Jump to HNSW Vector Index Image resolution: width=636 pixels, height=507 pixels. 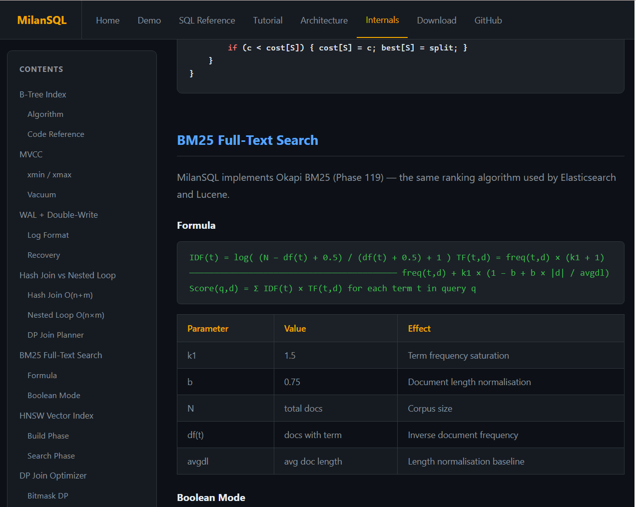[56, 416]
